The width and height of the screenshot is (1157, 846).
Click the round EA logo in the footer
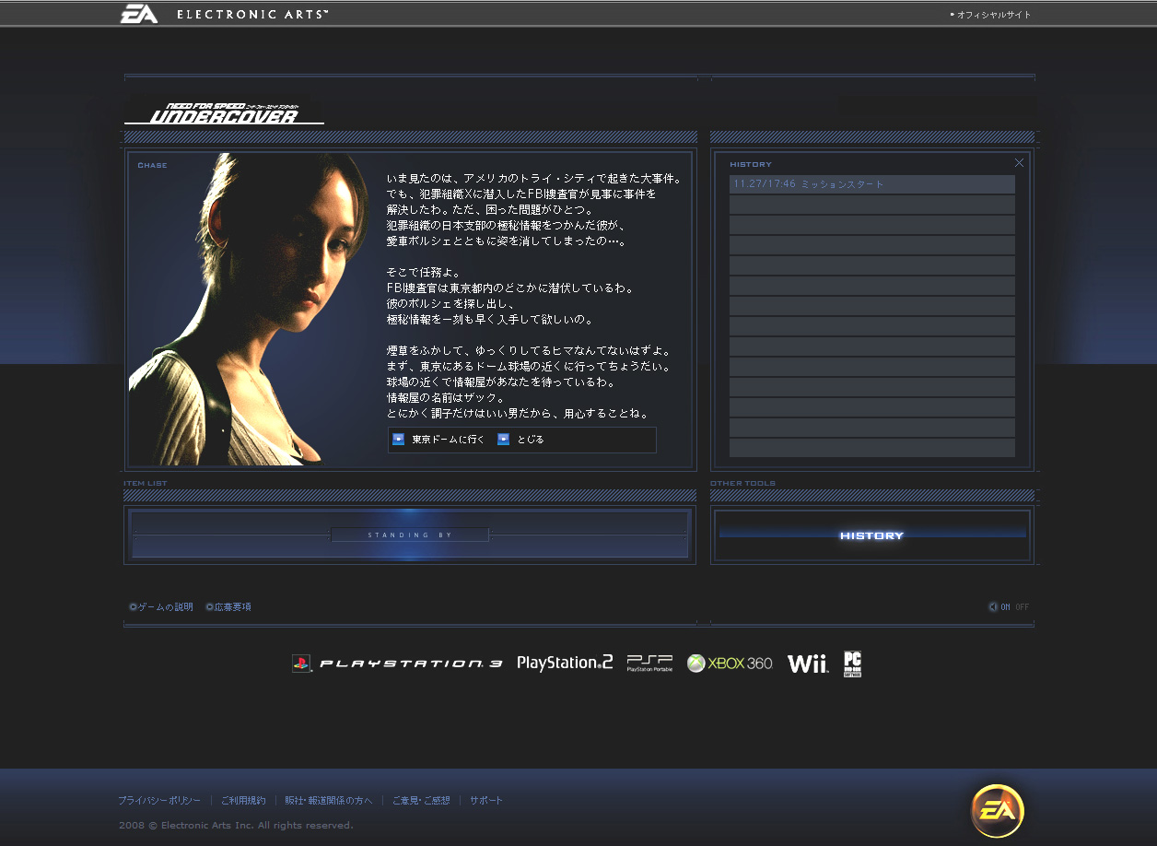pos(998,811)
